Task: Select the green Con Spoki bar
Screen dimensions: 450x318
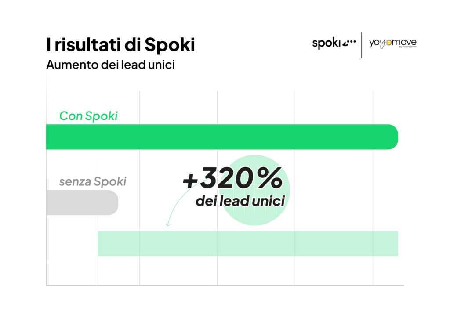Action: pos(222,137)
